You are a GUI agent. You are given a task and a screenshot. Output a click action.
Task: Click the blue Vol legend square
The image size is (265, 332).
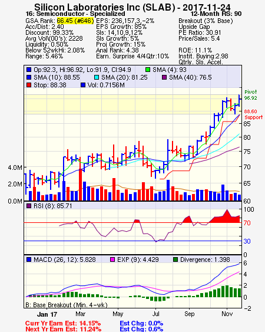click(83, 85)
